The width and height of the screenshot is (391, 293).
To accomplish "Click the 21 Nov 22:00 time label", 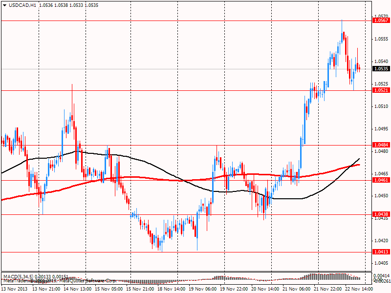I will (328, 289).
